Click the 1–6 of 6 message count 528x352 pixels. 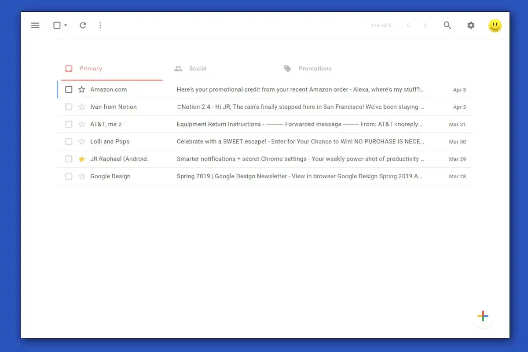pyautogui.click(x=381, y=26)
